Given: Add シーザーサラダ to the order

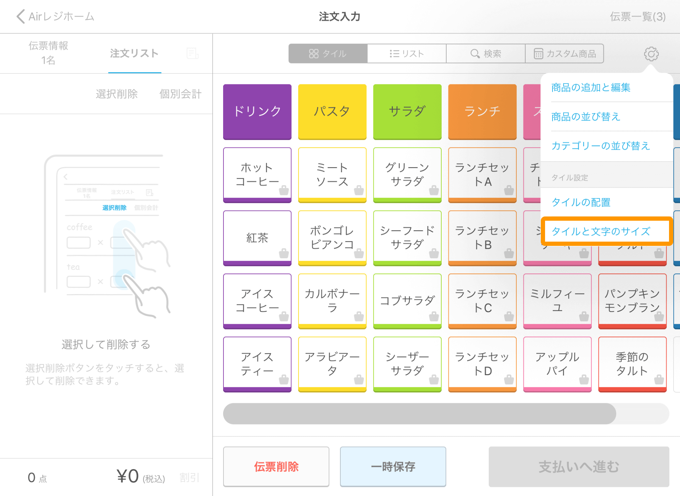Looking at the screenshot, I should point(407,364).
